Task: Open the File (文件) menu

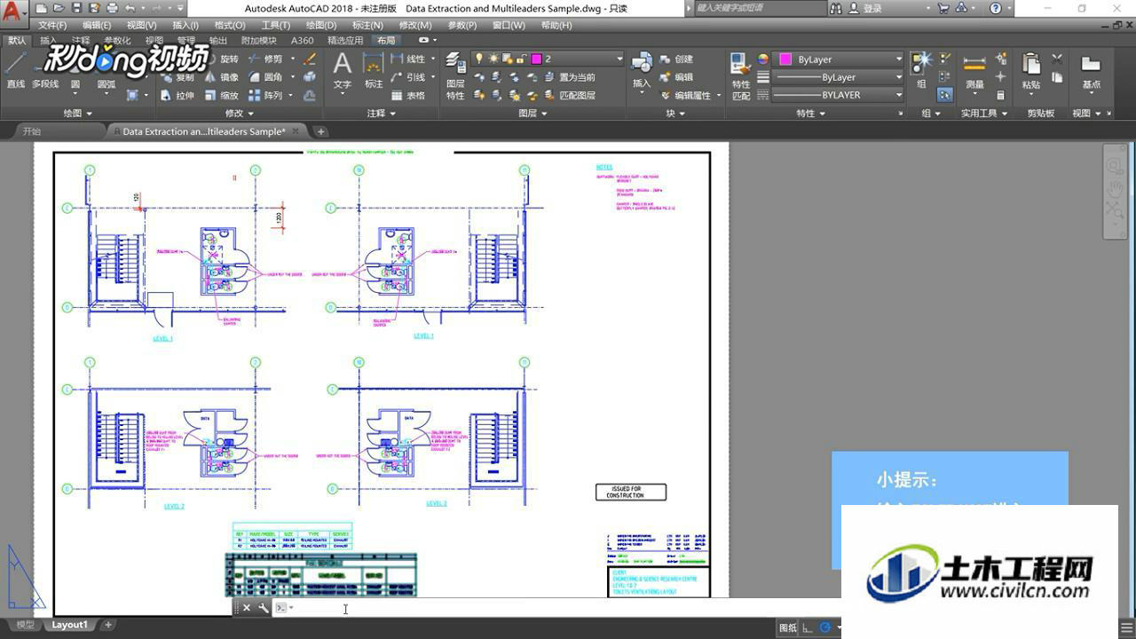Action: pyautogui.click(x=52, y=26)
